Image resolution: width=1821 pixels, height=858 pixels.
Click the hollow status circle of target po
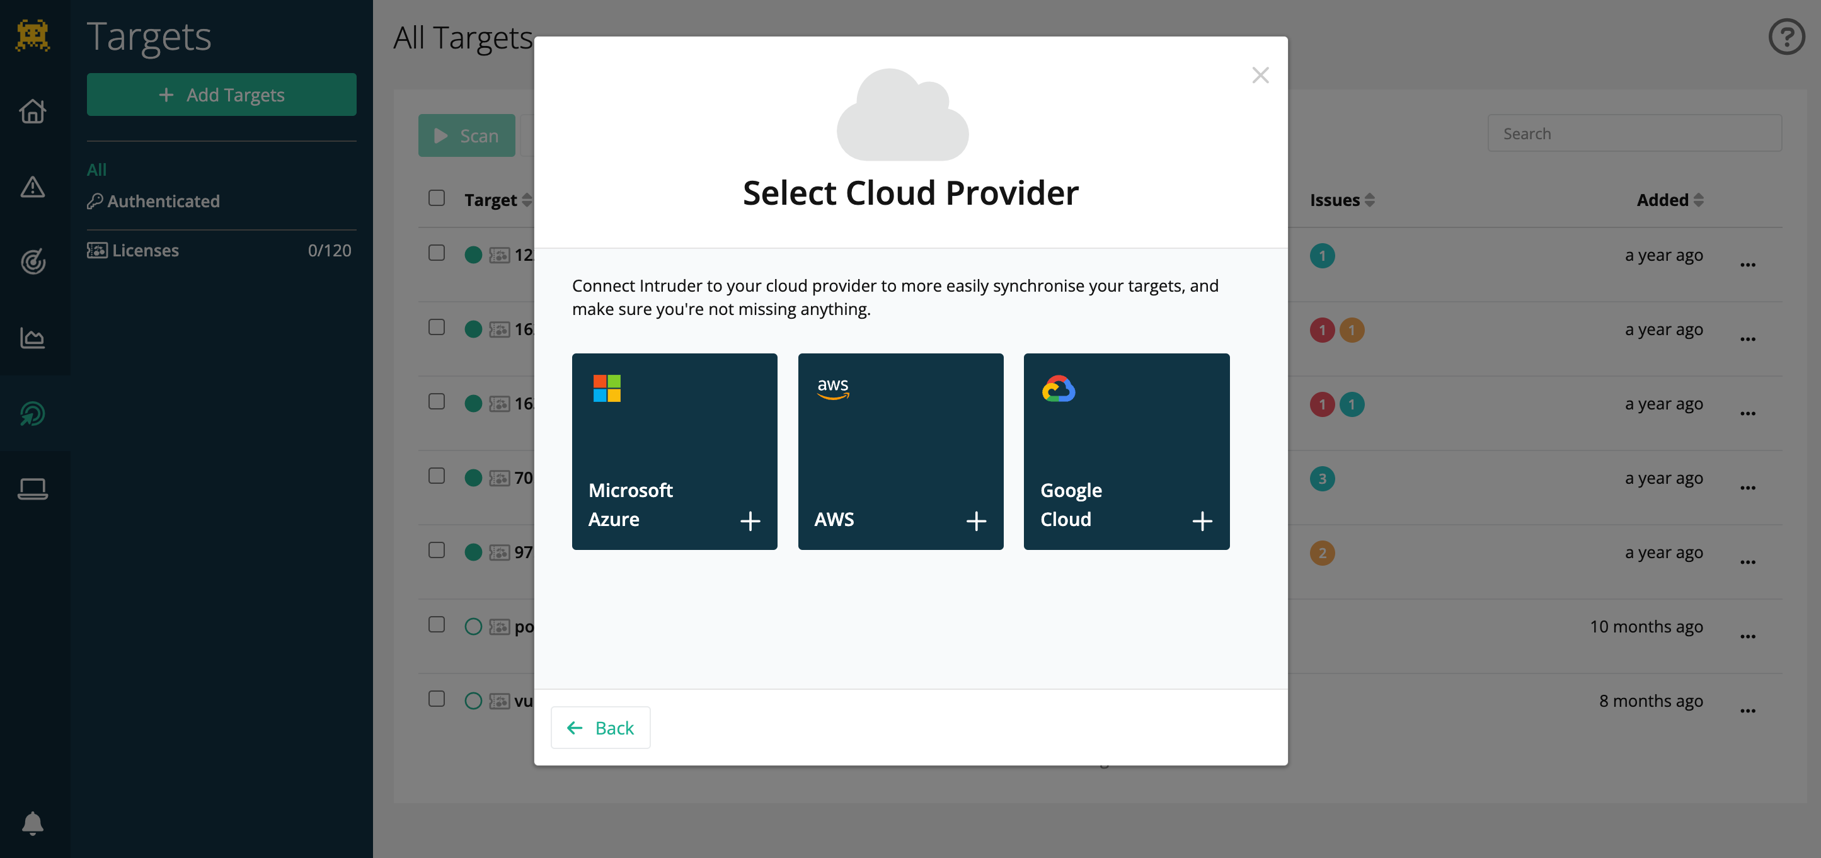tap(474, 627)
